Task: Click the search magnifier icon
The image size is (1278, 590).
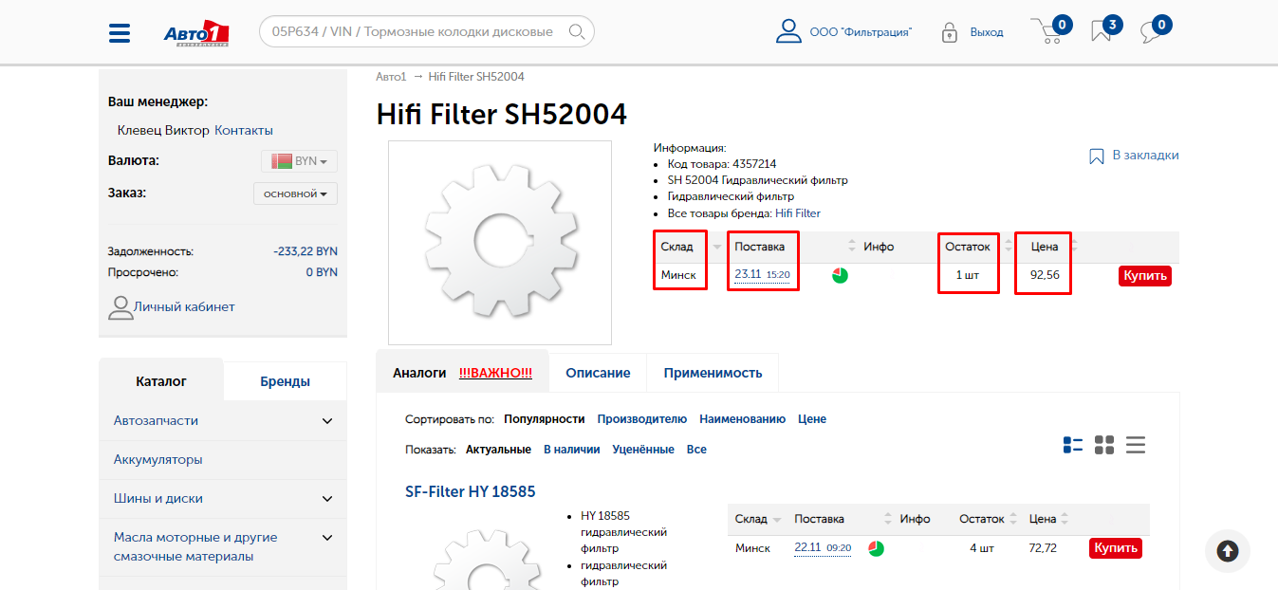Action: click(576, 31)
